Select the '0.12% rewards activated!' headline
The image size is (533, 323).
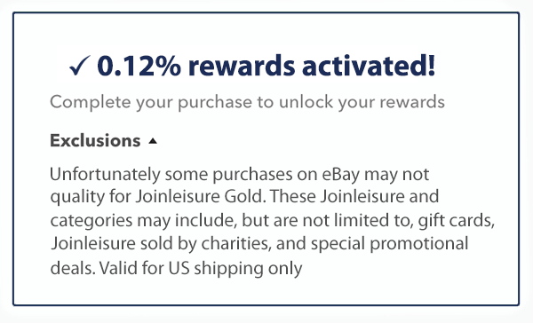[x=266, y=66]
